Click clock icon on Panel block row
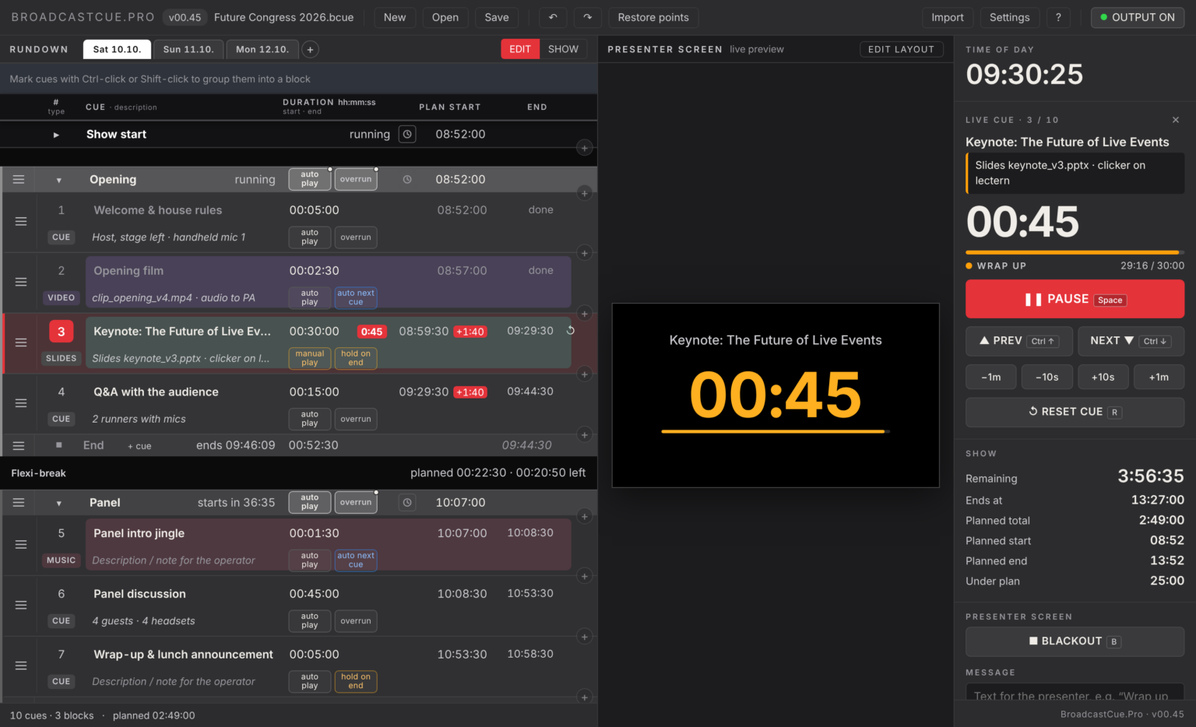 407,502
